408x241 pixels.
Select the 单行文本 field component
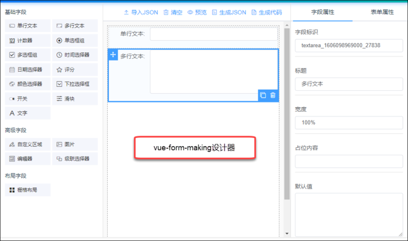[x=27, y=26]
